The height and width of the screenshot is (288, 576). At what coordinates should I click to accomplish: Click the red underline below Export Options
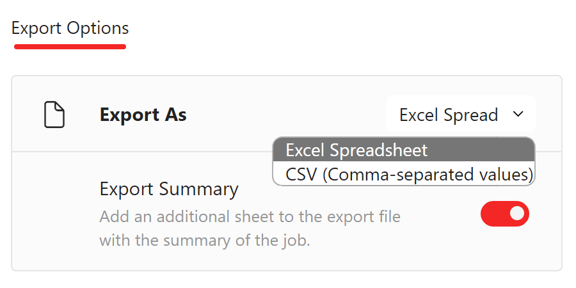tap(70, 47)
